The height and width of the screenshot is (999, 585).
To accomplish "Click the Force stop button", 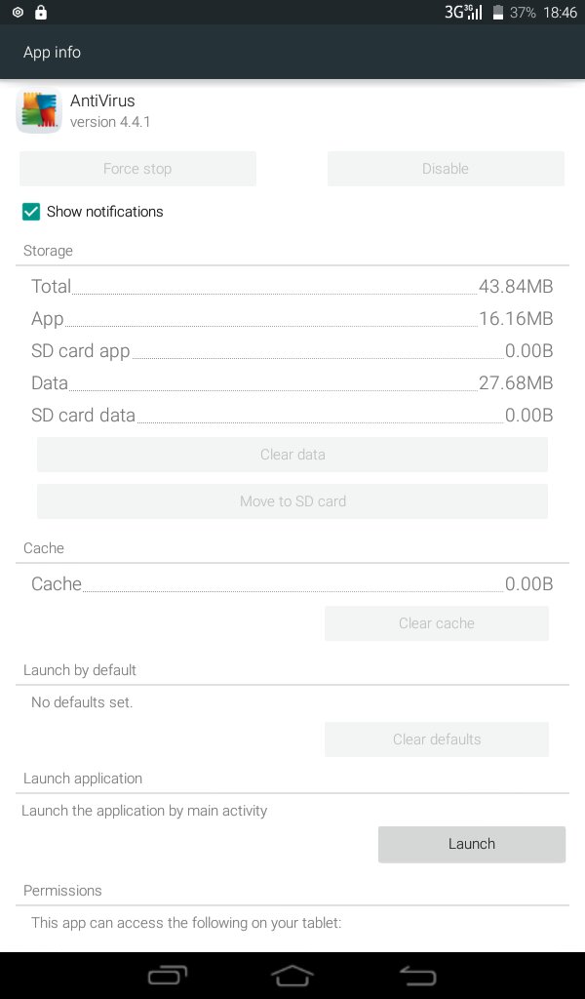I will tap(137, 169).
